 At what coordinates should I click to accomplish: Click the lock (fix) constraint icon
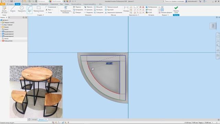pos(143,7)
